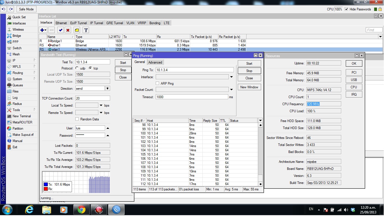Viewport: 384px width, 216px height.
Task: Open Internet Explorer from the taskbar
Action: (x=29, y=210)
